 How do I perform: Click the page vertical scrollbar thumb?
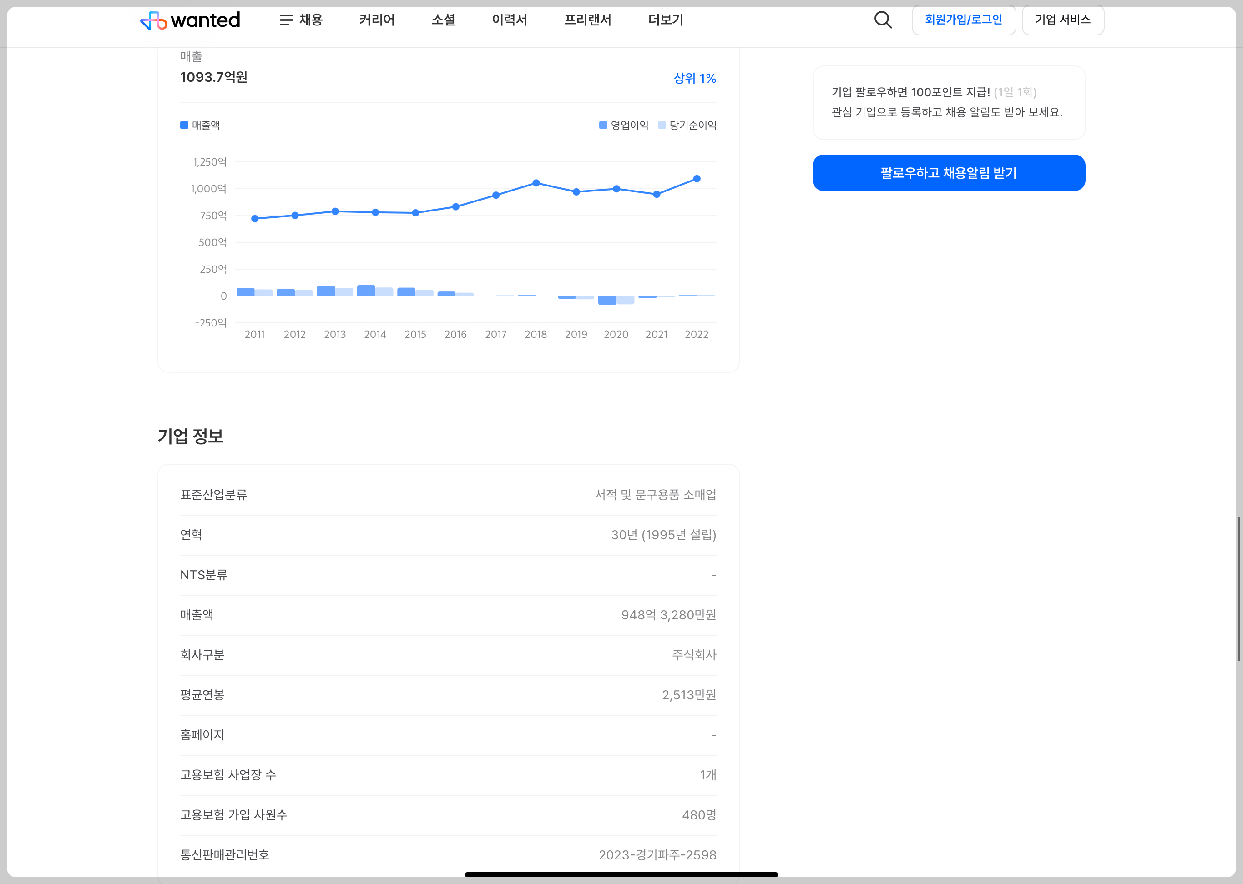[1238, 588]
